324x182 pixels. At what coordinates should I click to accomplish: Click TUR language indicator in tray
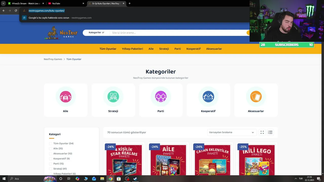coord(301,179)
